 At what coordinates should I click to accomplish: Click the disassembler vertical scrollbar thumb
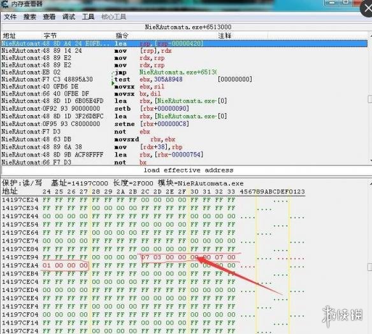tap(370, 99)
